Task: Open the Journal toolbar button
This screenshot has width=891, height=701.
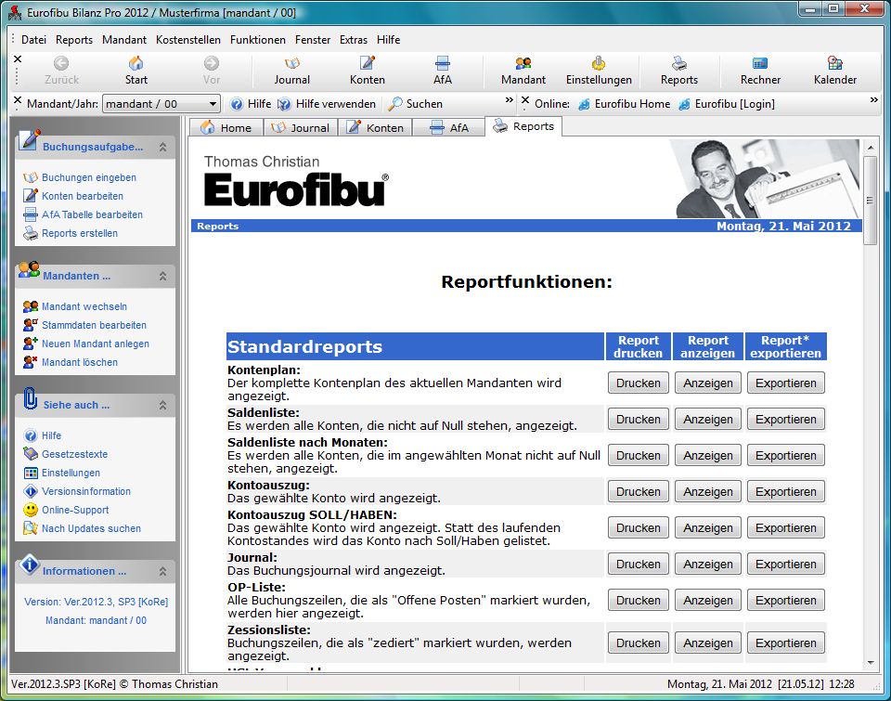Action: (292, 71)
